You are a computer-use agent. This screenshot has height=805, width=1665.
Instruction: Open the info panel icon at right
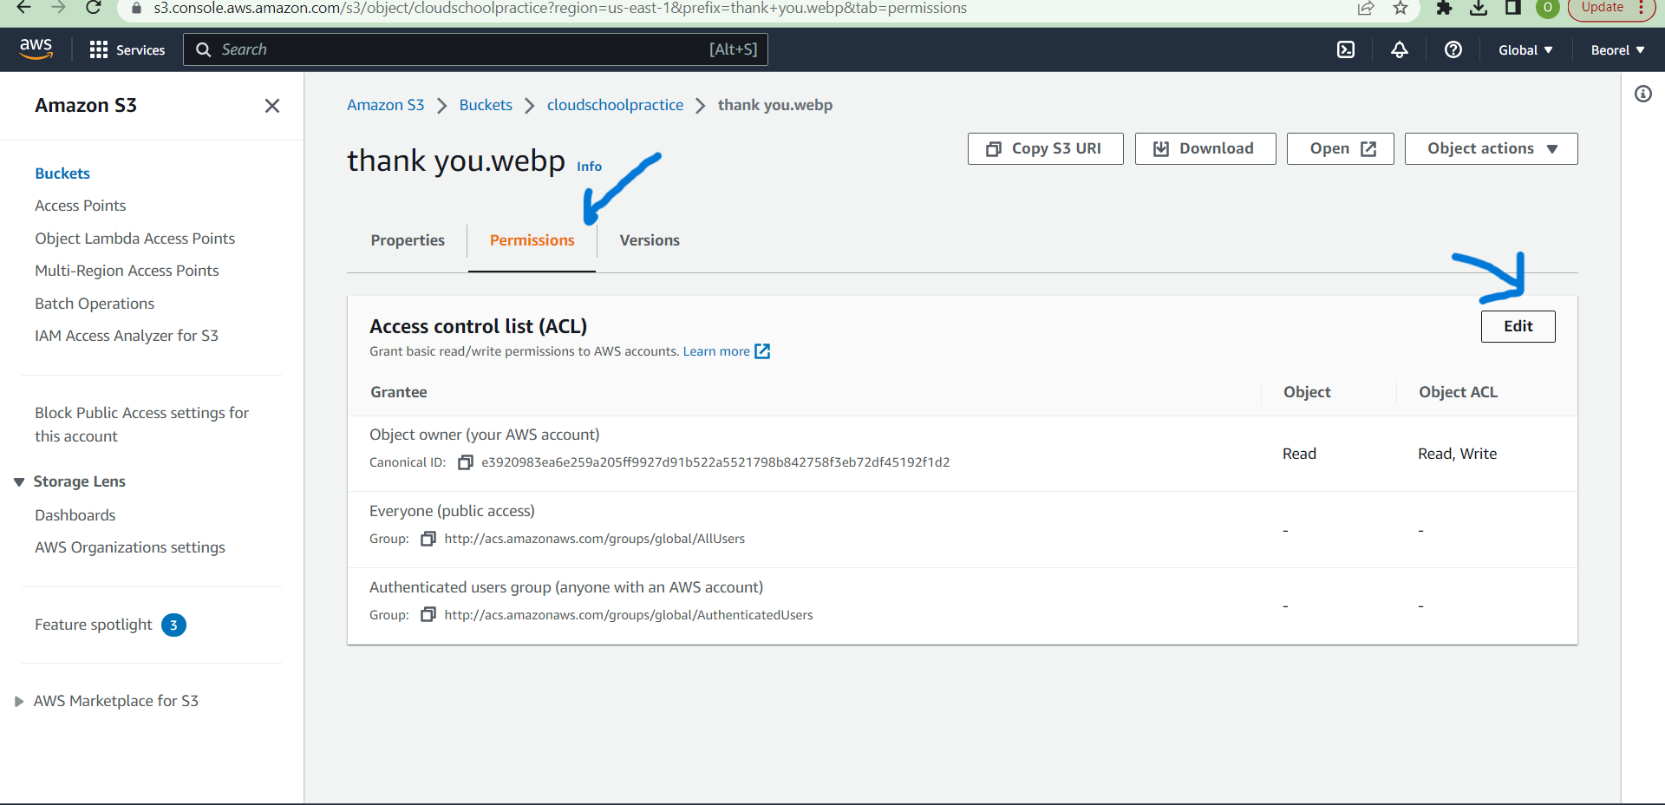[x=1643, y=94]
